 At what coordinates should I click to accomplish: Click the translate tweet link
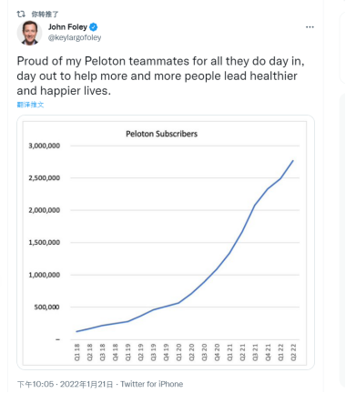coord(30,105)
